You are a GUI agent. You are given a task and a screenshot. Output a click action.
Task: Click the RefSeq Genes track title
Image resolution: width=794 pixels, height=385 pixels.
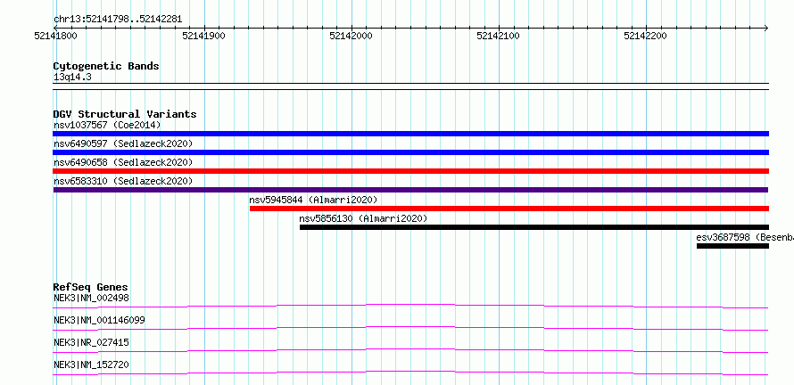tap(91, 287)
